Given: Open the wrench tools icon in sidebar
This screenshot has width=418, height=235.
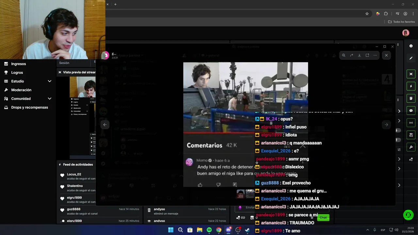Looking at the screenshot, I should [411, 147].
